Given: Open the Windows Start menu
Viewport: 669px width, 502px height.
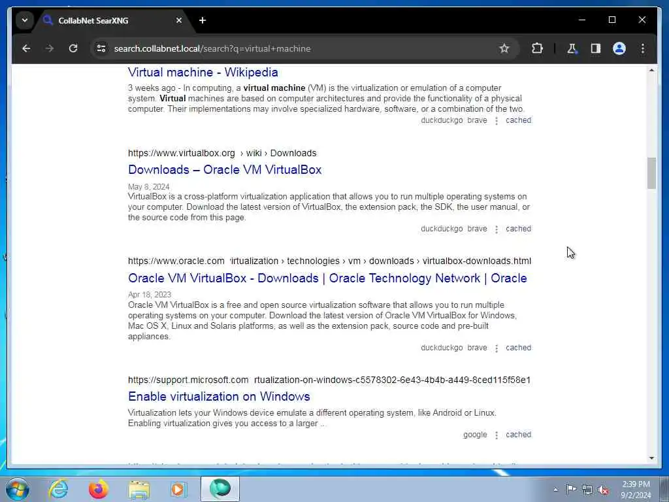Looking at the screenshot, I should click(x=17, y=490).
